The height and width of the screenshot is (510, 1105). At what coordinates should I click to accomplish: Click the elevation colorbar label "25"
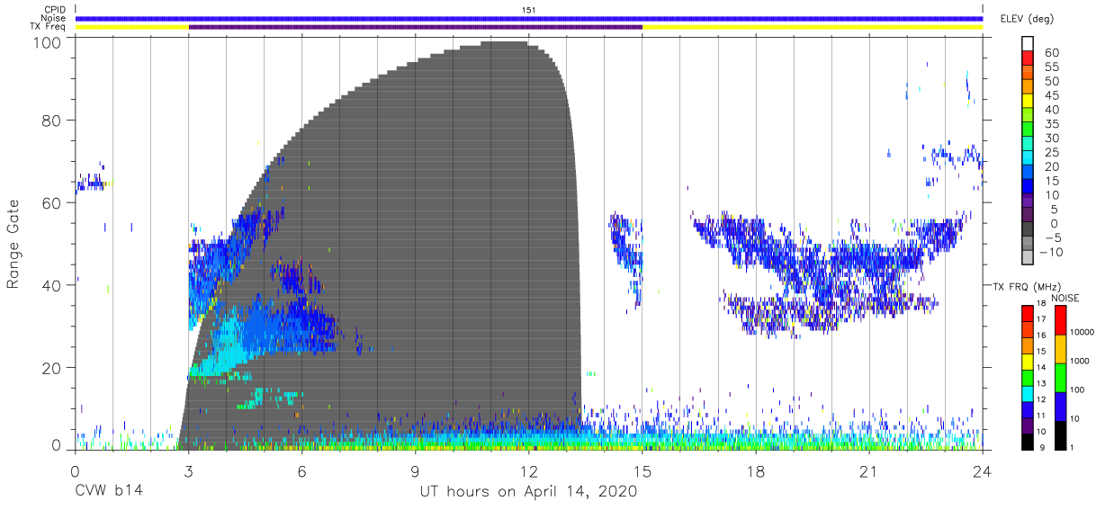[x=1052, y=153]
